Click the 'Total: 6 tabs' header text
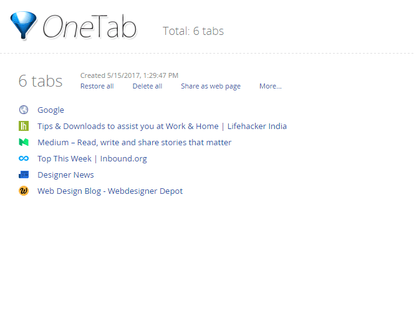The height and width of the screenshot is (321, 414). (193, 31)
